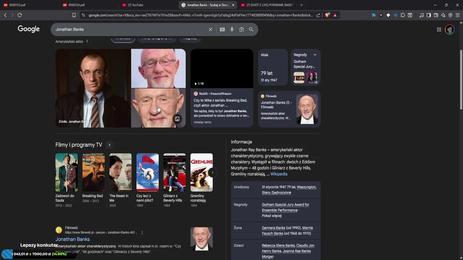Open the Marnie Fausch Banks link
Screen dimensions: 463x260
pos(287,231)
